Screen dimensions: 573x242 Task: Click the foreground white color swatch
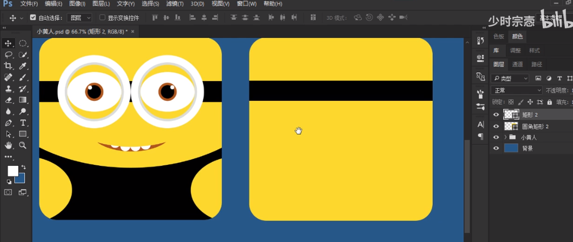click(13, 171)
